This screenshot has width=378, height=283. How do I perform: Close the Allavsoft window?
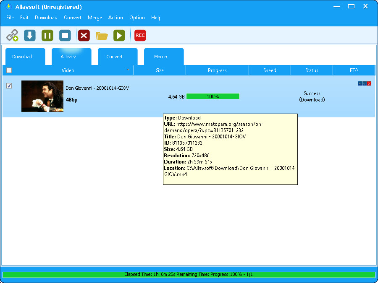[365, 6]
